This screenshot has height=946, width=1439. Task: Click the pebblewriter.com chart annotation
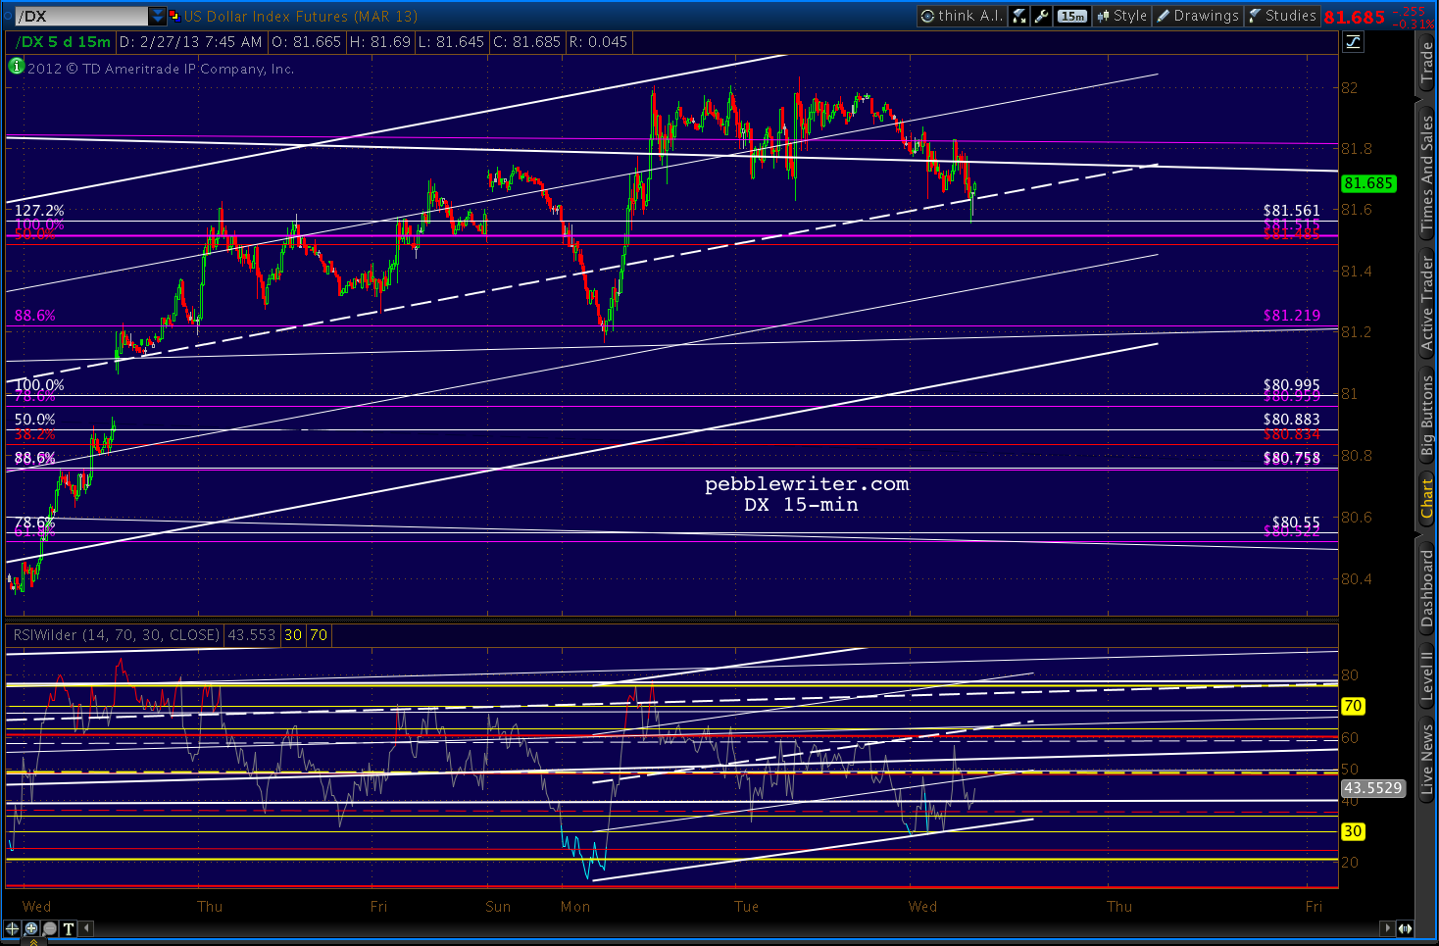click(807, 484)
